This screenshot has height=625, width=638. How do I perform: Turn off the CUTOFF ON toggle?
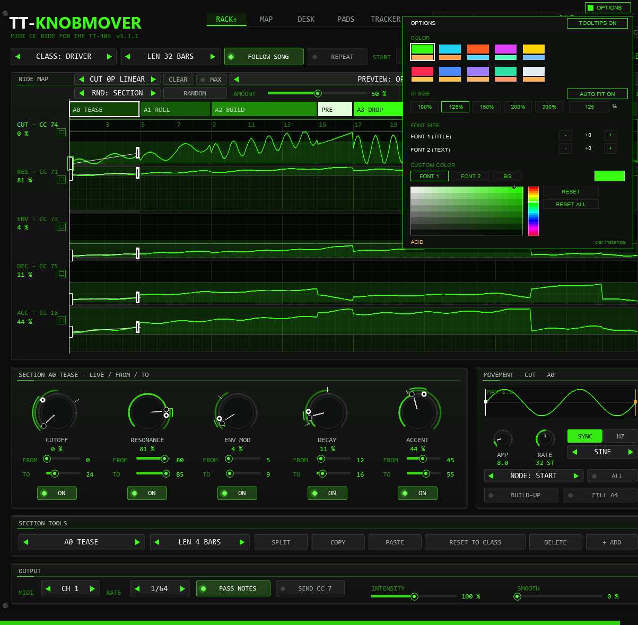(57, 494)
